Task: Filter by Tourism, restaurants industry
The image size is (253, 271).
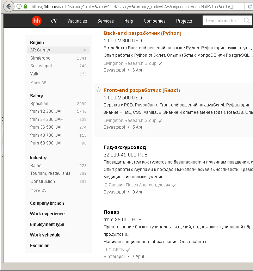Action: pos(50,173)
